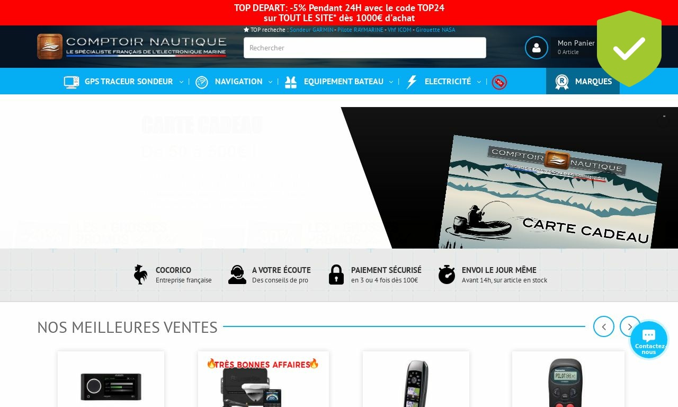Viewport: 678px width, 407px height.
Task: Click the headset support icon
Action: [x=237, y=275]
